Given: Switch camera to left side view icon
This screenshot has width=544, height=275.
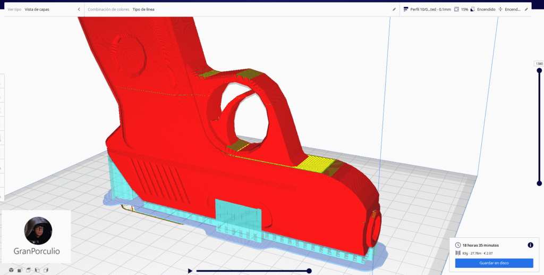Looking at the screenshot, I should (x=37, y=270).
